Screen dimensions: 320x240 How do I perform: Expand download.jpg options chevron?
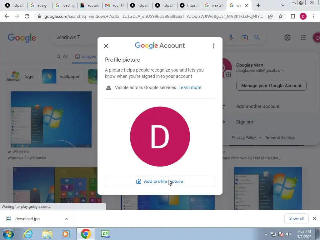pos(67,219)
